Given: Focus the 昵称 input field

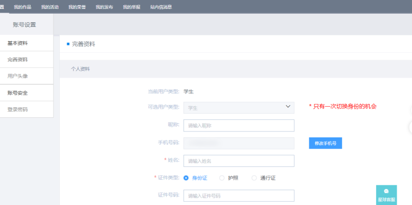Looking at the screenshot, I should [239, 125].
